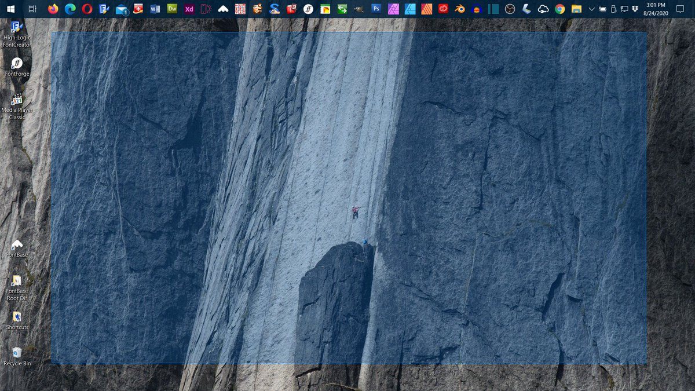Select High-Logic FontCreator desktop shortcut
Viewport: 695px width, 391px height.
click(17, 34)
